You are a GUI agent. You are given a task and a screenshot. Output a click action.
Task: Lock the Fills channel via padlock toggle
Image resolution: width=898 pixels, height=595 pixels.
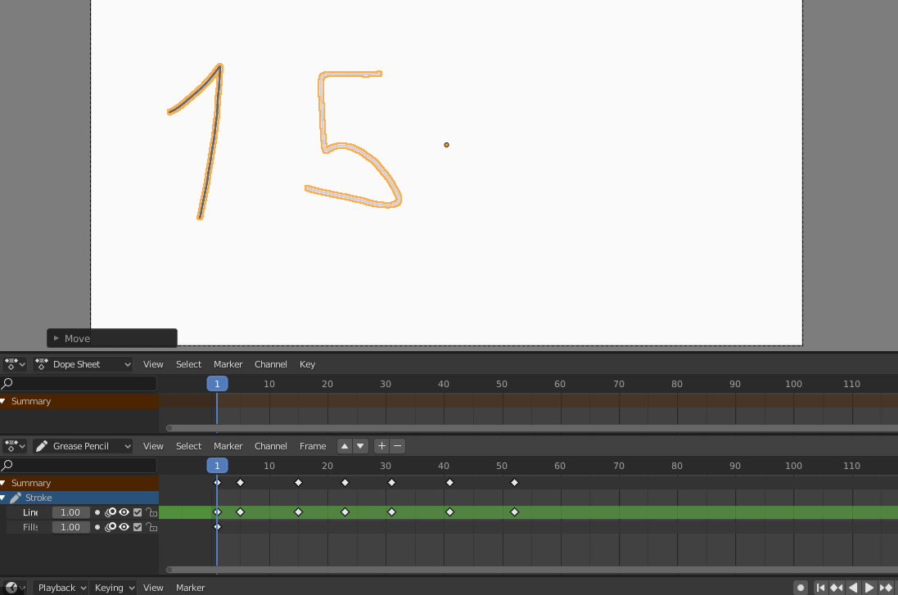pos(151,526)
